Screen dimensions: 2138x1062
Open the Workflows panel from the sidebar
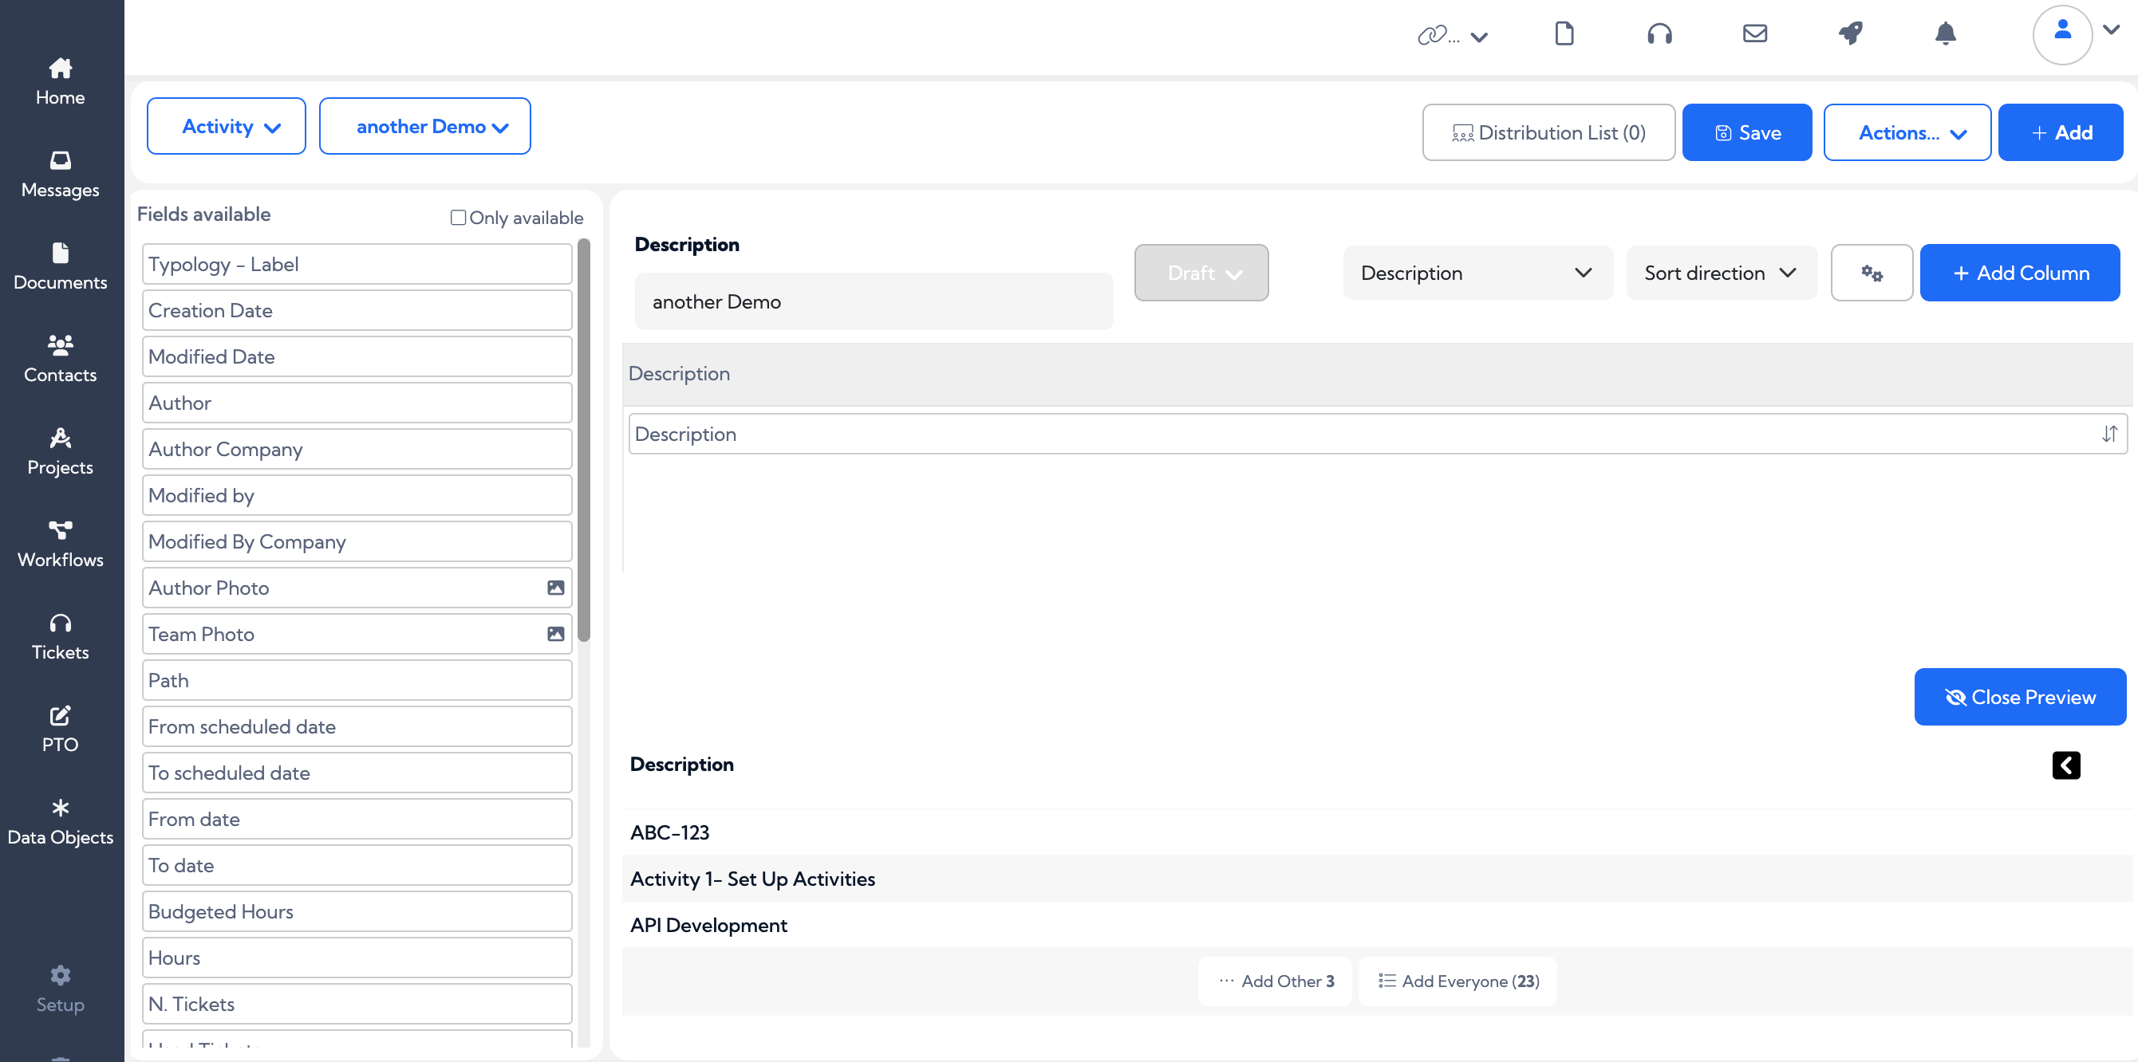pos(60,544)
